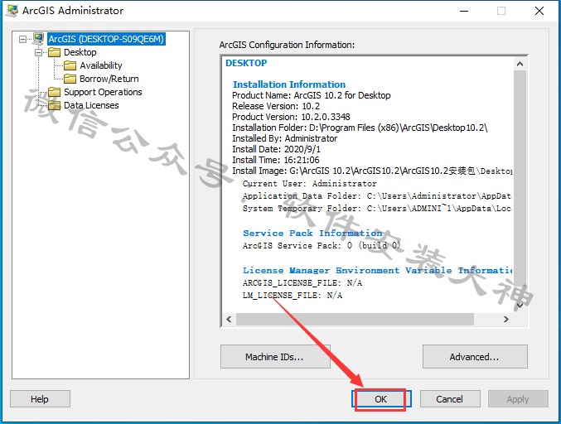Collapse the ArcGIS (DESKTOP-S09QE6M) root node
Image resolution: width=561 pixels, height=424 pixels.
22,39
